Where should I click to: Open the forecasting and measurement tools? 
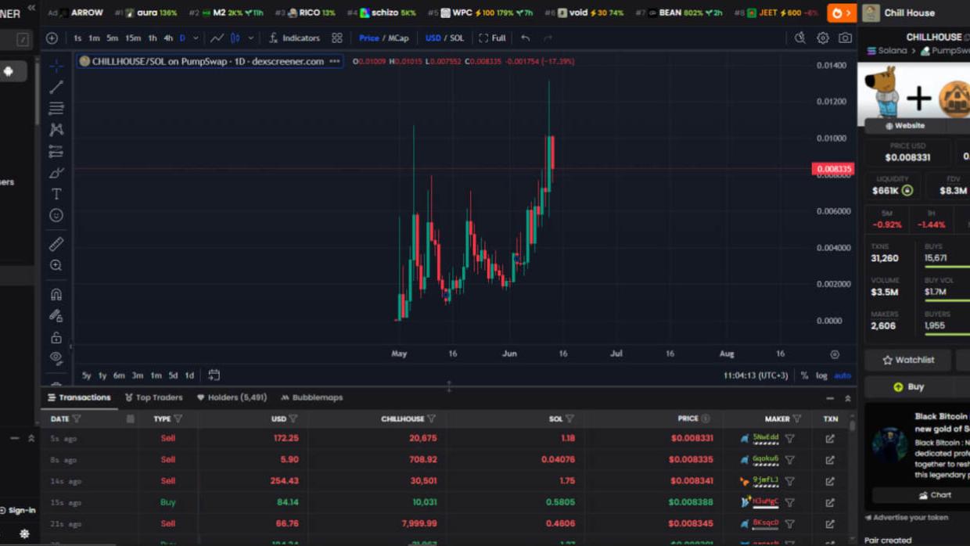point(56,151)
